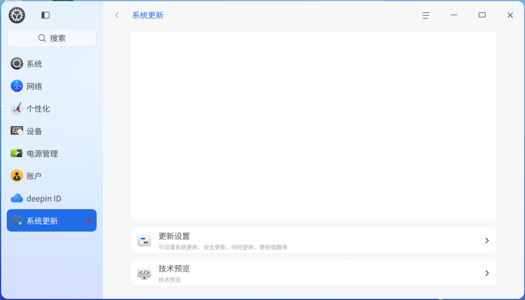Click the 技术预览 code monitor icon

pos(144,273)
